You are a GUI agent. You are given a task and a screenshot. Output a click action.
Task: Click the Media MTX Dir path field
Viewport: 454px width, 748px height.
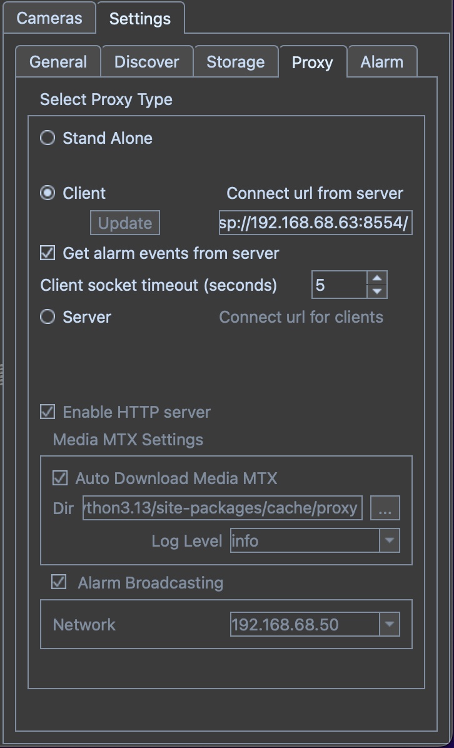tap(222, 508)
